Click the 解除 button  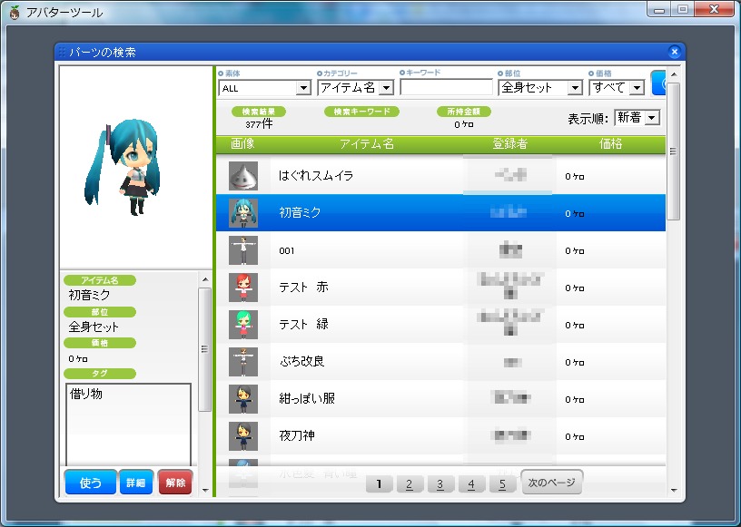pyautogui.click(x=175, y=483)
